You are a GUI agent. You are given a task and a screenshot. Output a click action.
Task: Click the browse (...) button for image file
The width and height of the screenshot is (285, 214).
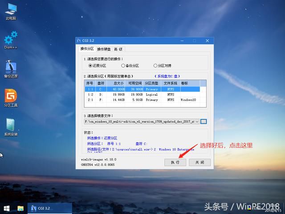(204, 122)
